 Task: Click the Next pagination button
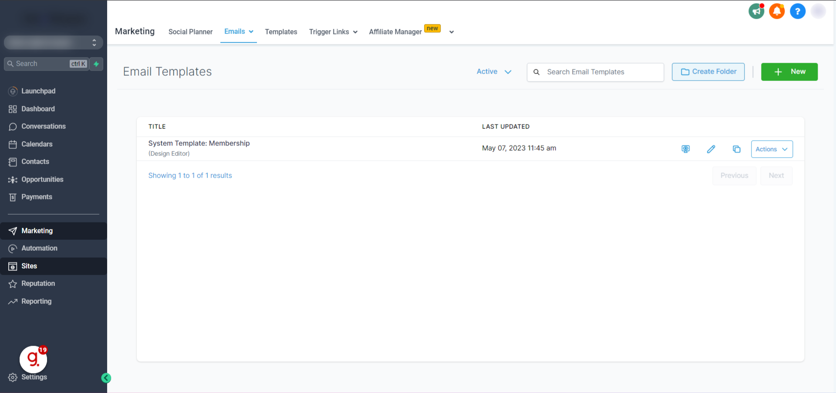coord(776,176)
